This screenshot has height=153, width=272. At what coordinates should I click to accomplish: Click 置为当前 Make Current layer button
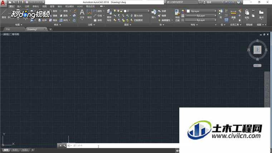coord(136,16)
